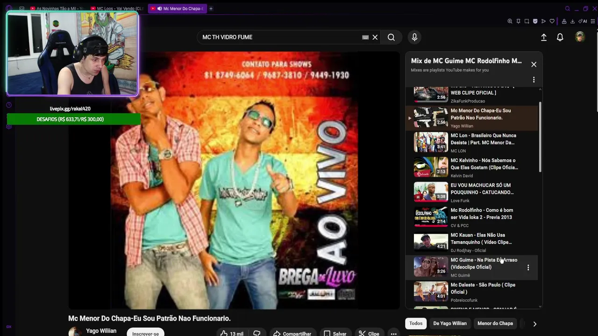Open the Yago Willian channel avatar
598x336 pixels.
(x=75, y=332)
